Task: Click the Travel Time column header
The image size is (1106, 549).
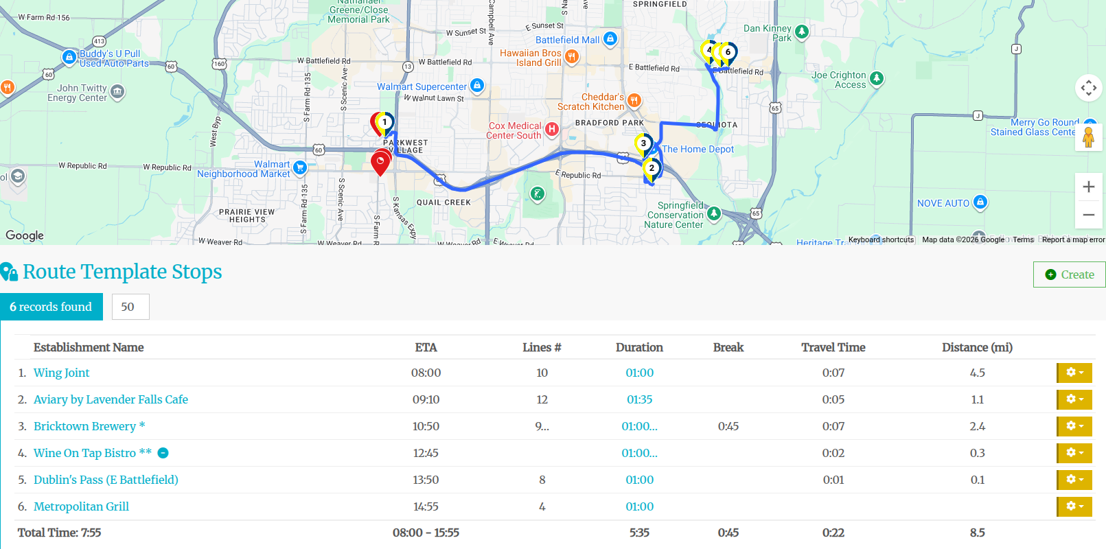Action: point(833,347)
